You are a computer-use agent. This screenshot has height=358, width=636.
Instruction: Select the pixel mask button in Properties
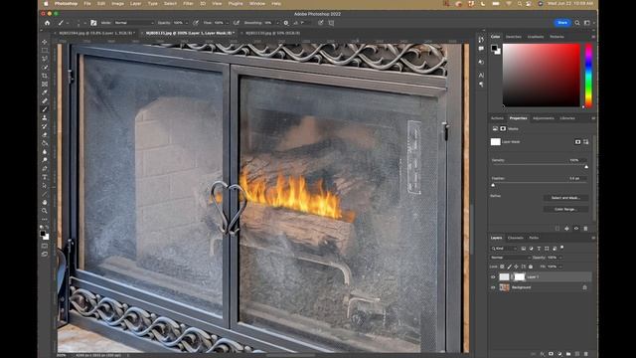click(577, 141)
